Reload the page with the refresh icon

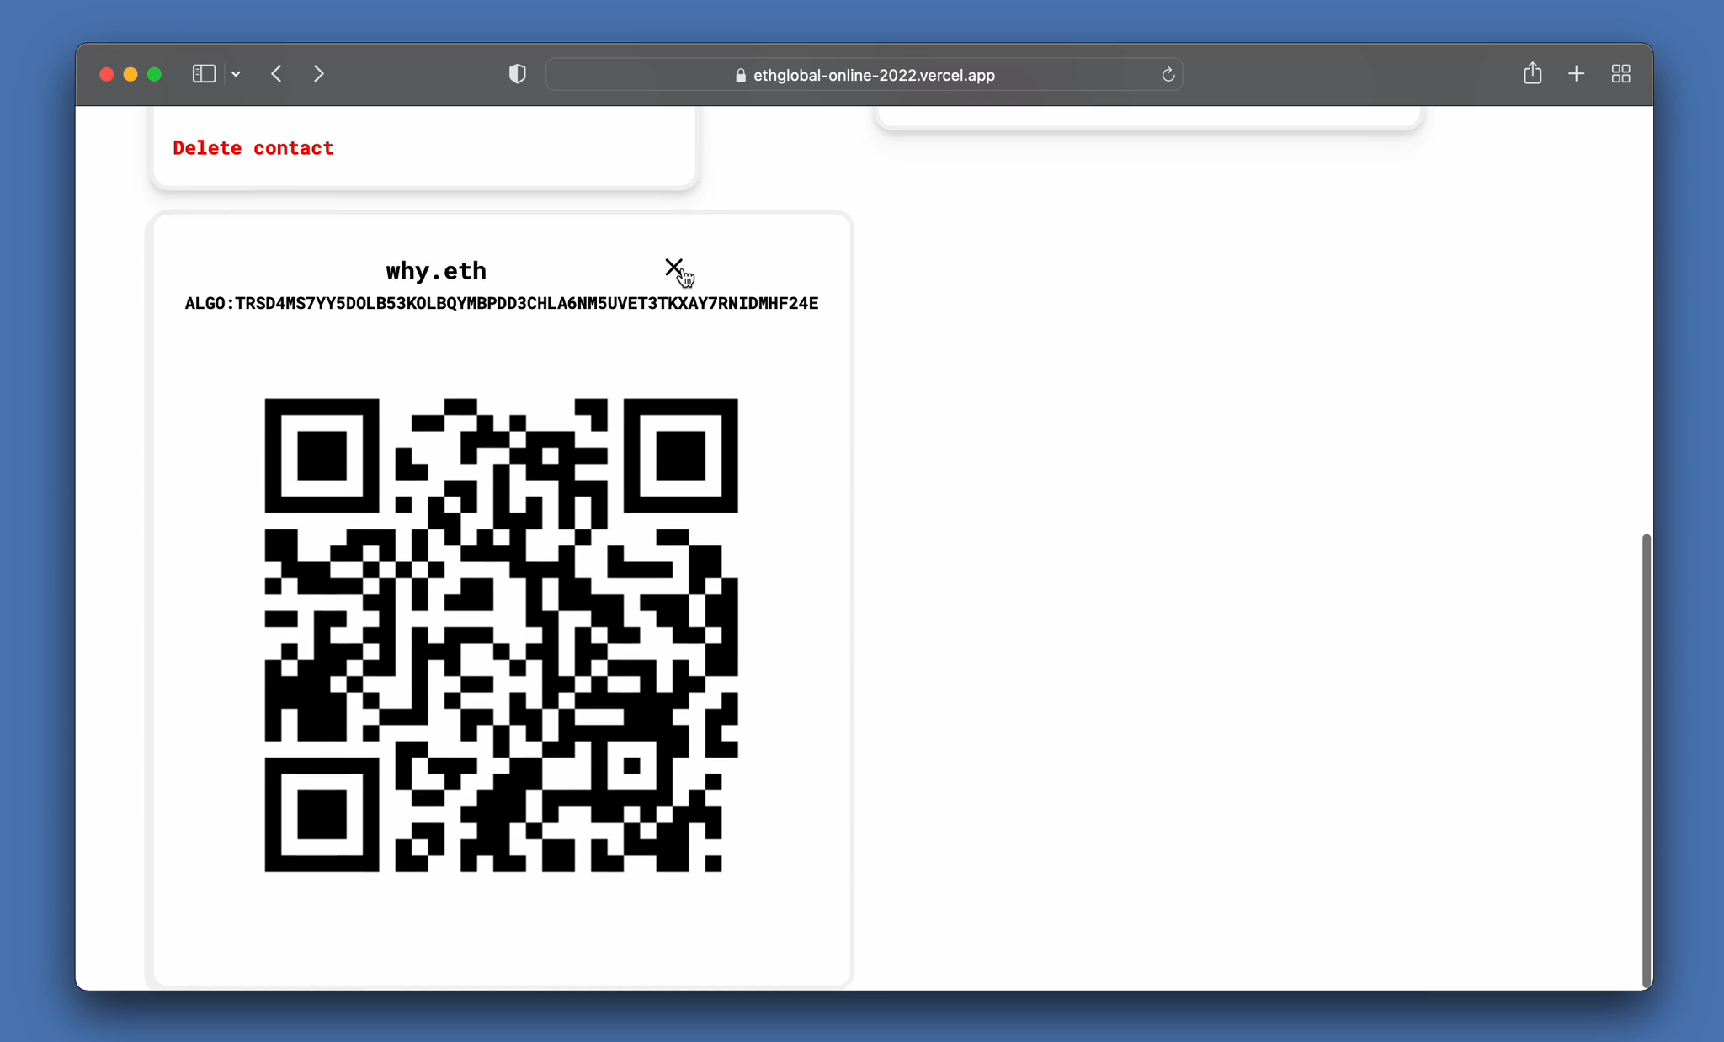(x=1168, y=75)
